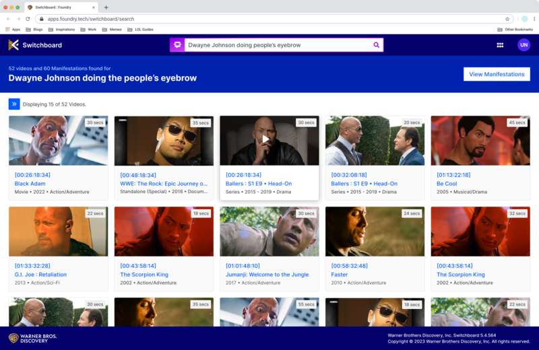Click the Be Cool 45 secs thumbnail
The width and height of the screenshot is (539, 350).
coord(480,141)
